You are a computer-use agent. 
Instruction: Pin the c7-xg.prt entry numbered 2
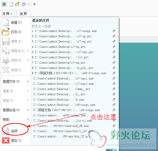click(114, 36)
